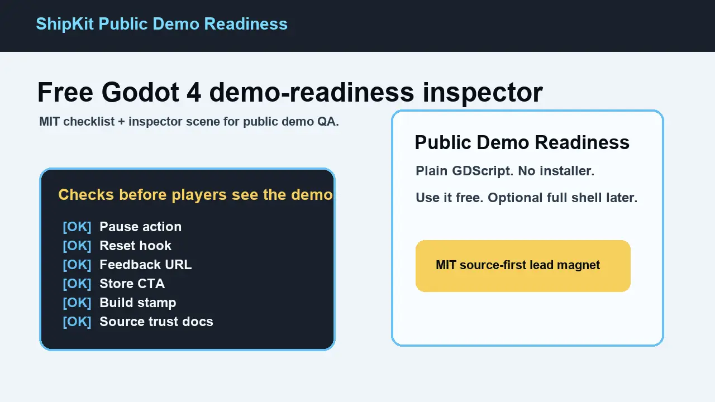Click the Public Demo Readiness card title

pyautogui.click(x=522, y=142)
